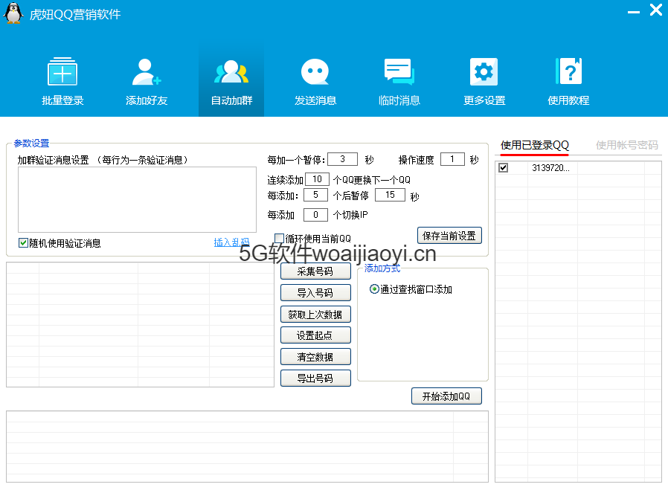Toggle 随机使用验证消息 checkbox

[x=23, y=242]
